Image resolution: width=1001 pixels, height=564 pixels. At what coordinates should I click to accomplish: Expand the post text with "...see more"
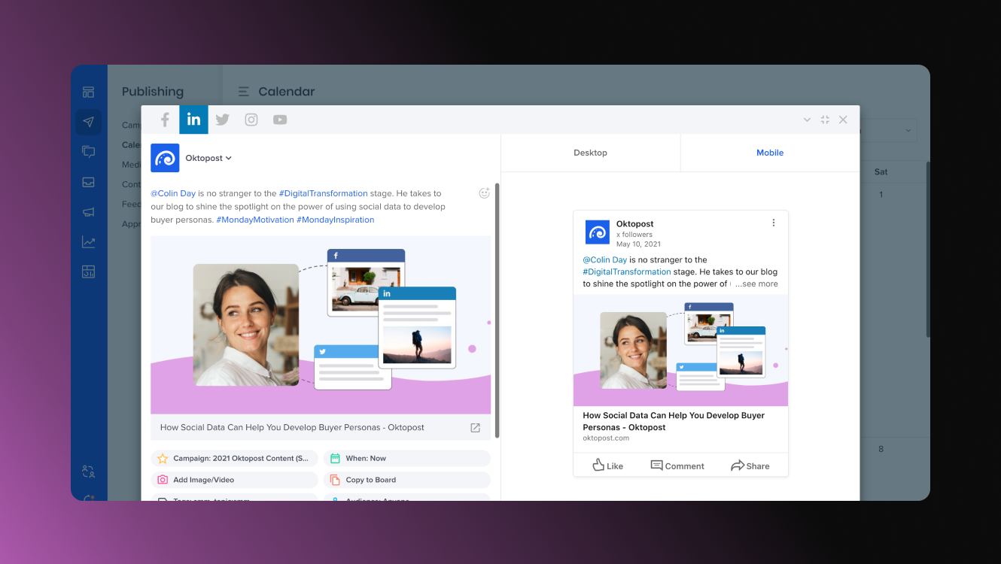[756, 284]
